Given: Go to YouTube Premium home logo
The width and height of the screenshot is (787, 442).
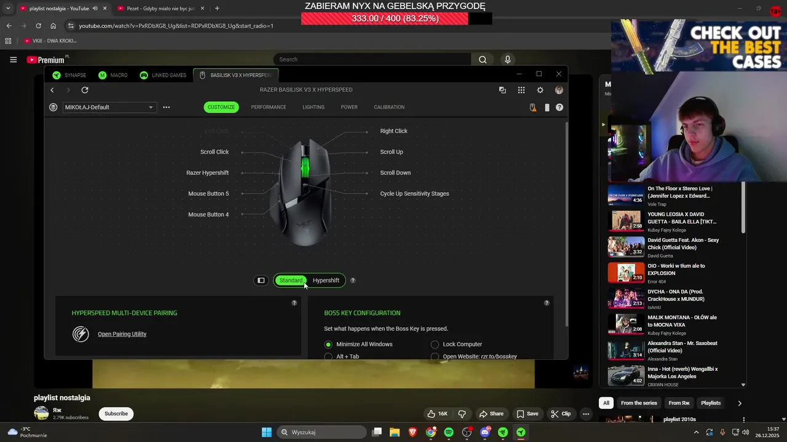Looking at the screenshot, I should (x=46, y=60).
